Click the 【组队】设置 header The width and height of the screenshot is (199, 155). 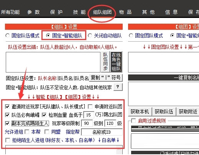click(x=64, y=27)
